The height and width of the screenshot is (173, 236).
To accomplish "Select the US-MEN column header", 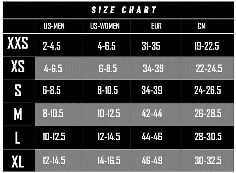I will [x=54, y=26].
